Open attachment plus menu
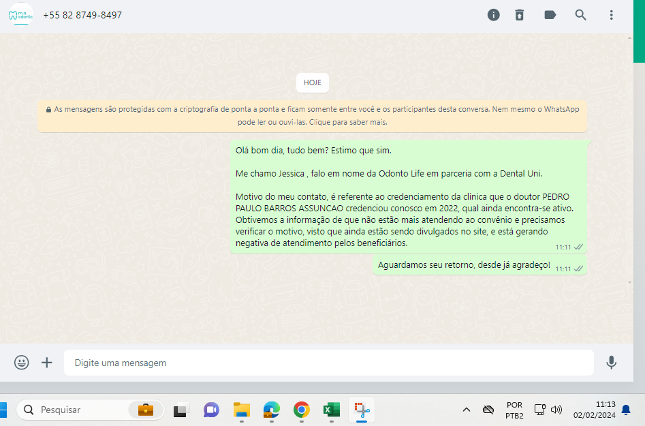645x426 pixels. pyautogui.click(x=47, y=363)
